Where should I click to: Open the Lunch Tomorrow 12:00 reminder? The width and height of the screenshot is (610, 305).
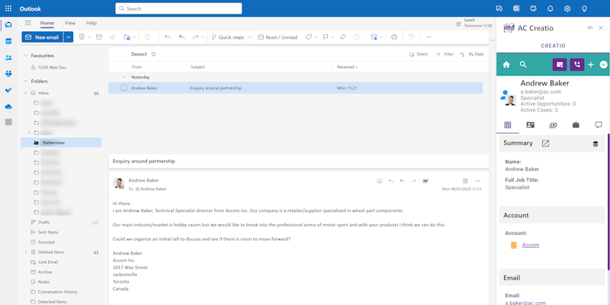click(x=474, y=23)
